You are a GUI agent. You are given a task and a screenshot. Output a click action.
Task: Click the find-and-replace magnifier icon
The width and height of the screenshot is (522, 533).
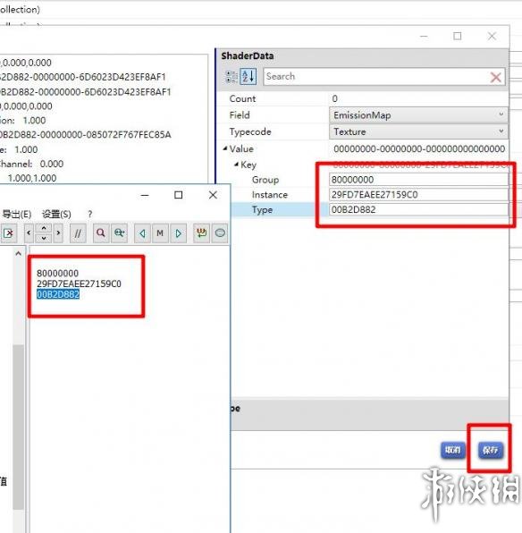point(119,233)
